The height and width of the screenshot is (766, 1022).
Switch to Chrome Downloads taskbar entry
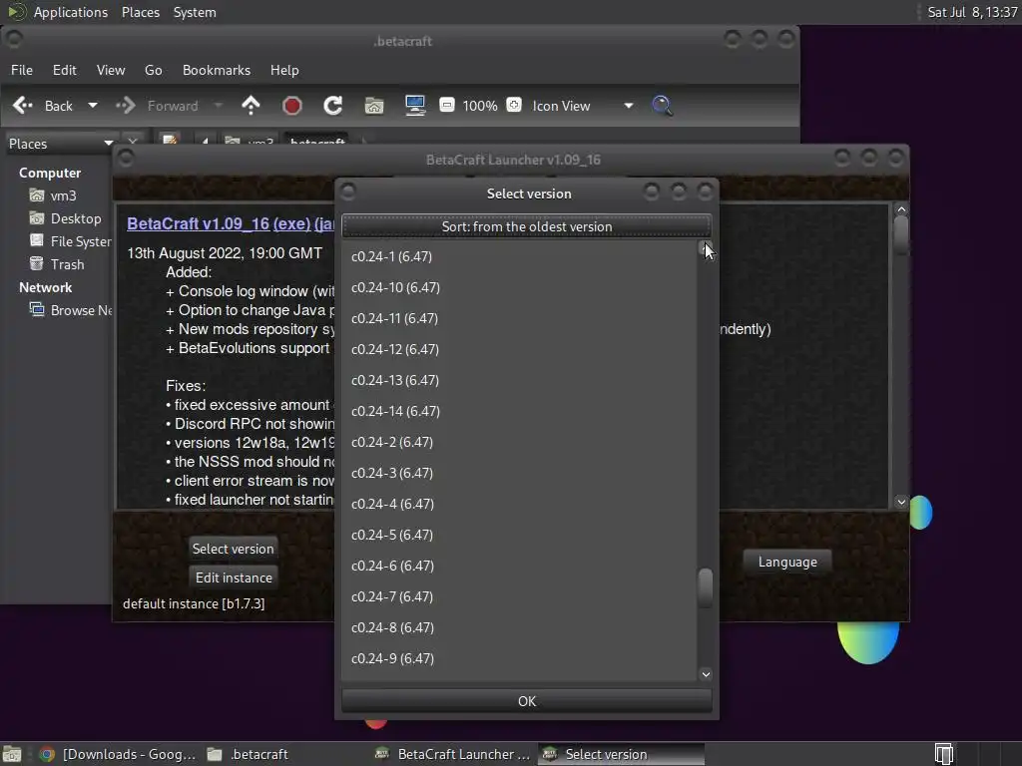[x=118, y=754]
